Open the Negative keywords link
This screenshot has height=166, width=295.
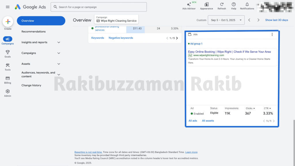click(121, 38)
